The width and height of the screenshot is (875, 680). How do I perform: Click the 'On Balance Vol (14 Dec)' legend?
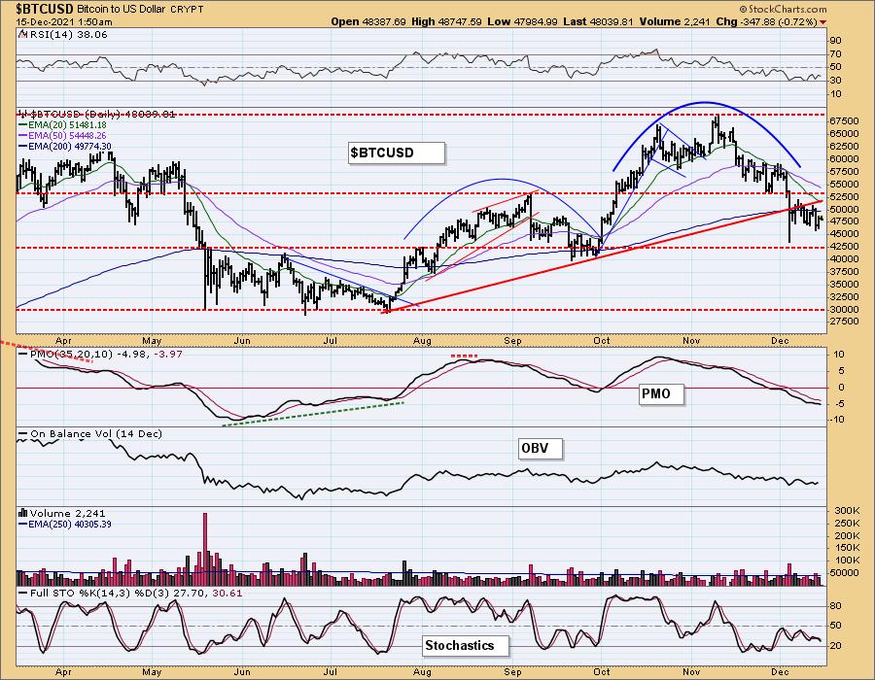pyautogui.click(x=96, y=433)
